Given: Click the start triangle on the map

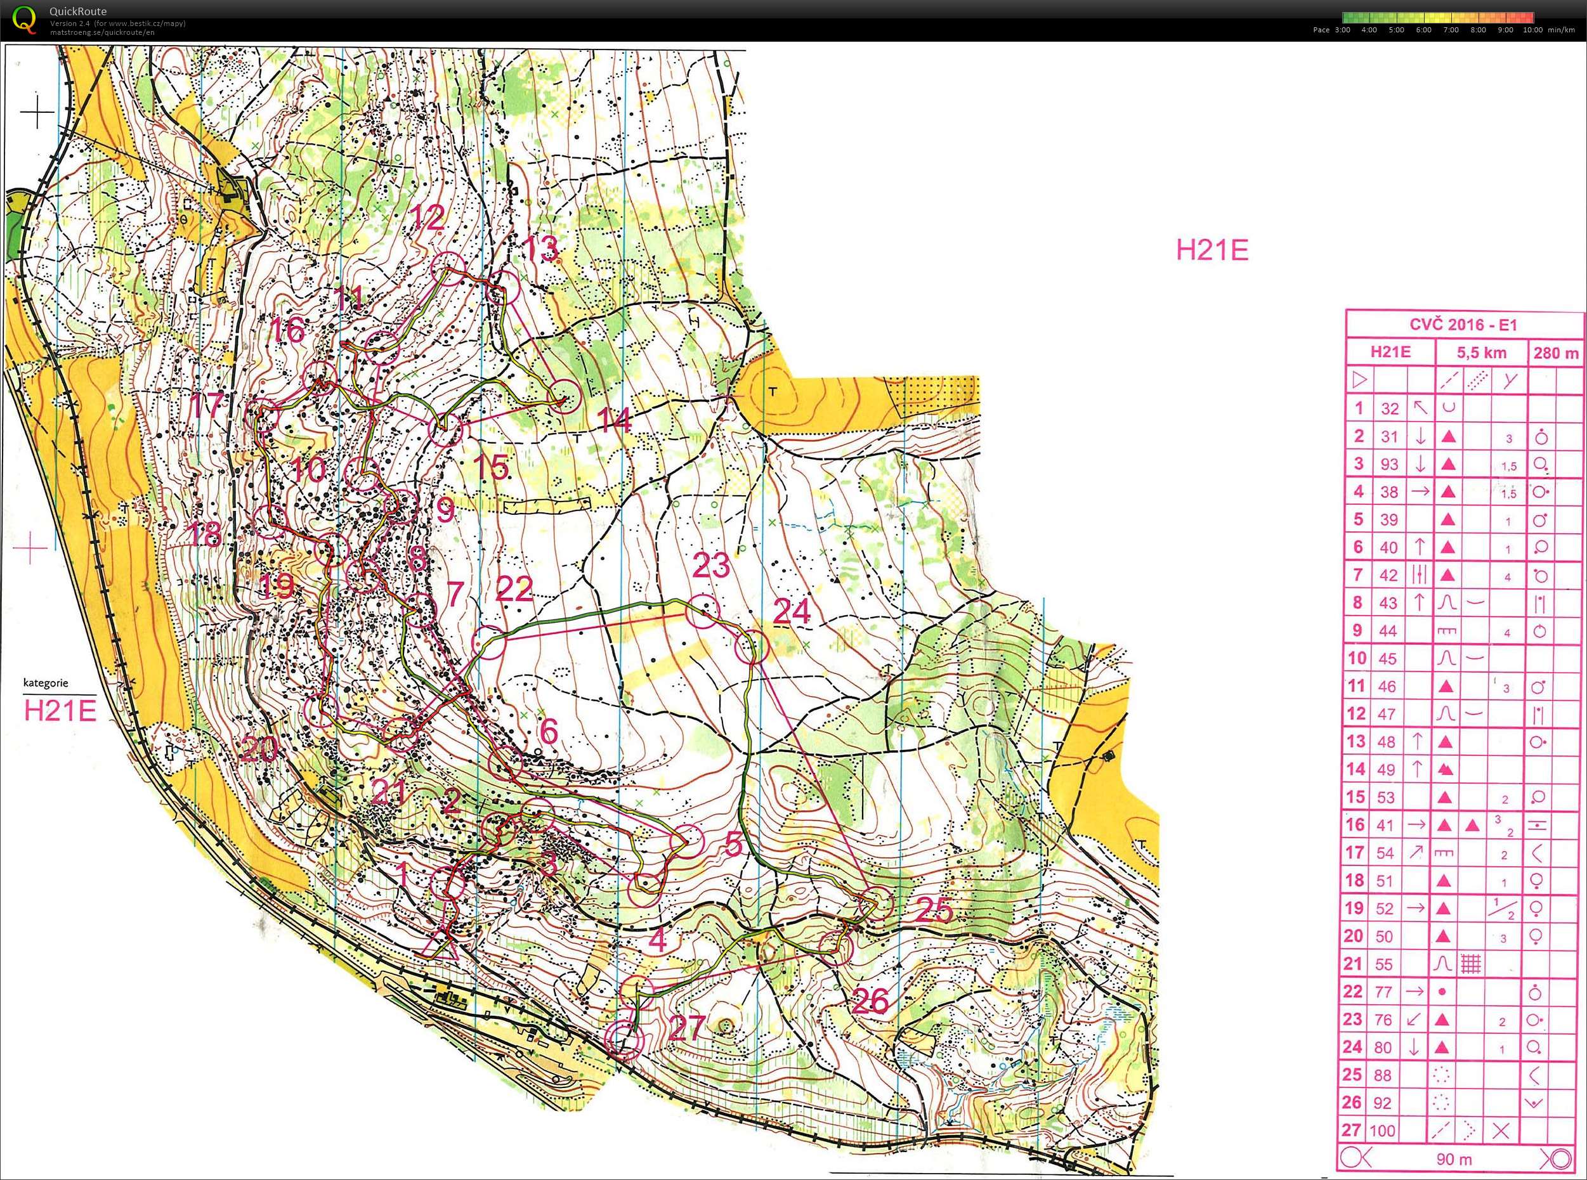Looking at the screenshot, I should tap(440, 945).
